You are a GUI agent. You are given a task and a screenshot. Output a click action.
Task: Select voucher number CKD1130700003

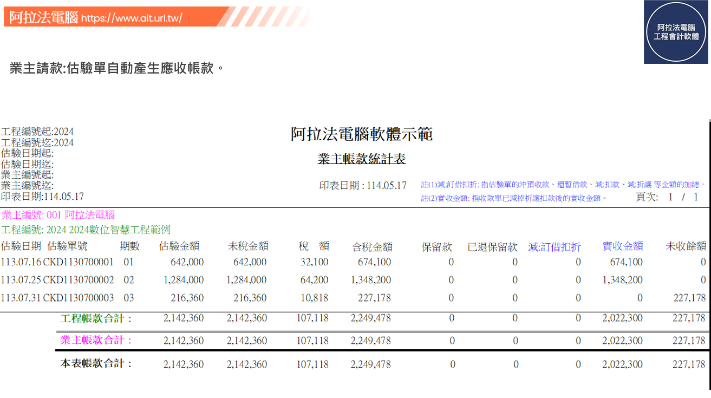(79, 298)
